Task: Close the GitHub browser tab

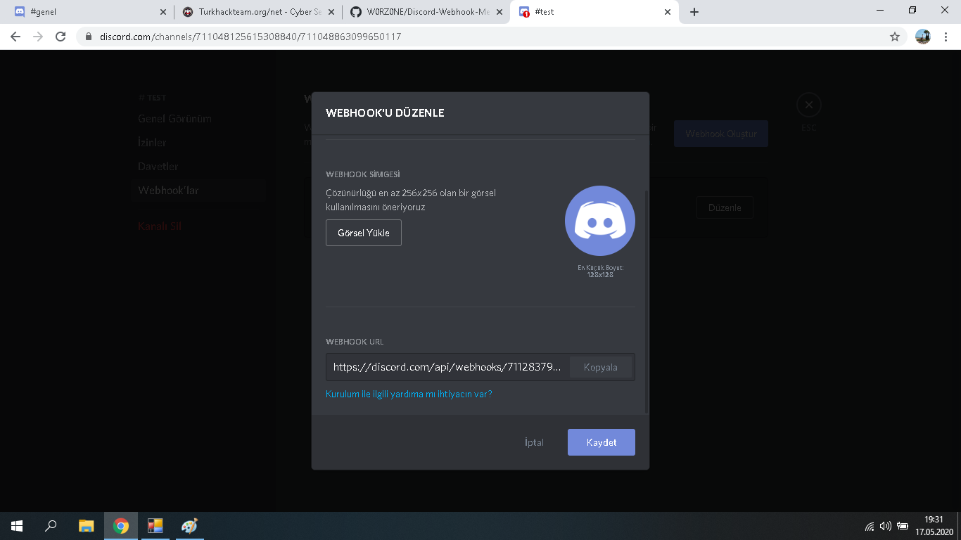Action: [499, 12]
